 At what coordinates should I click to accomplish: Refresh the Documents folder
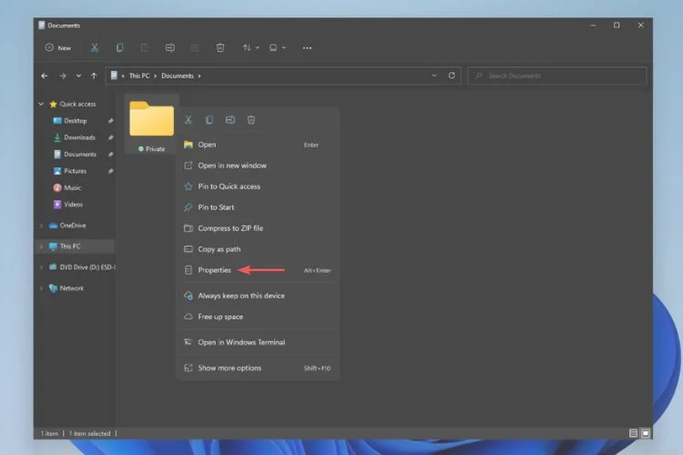coord(452,76)
